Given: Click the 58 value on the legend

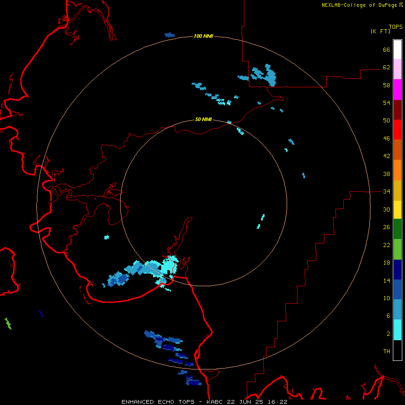Looking at the screenshot, I should tap(387, 85).
